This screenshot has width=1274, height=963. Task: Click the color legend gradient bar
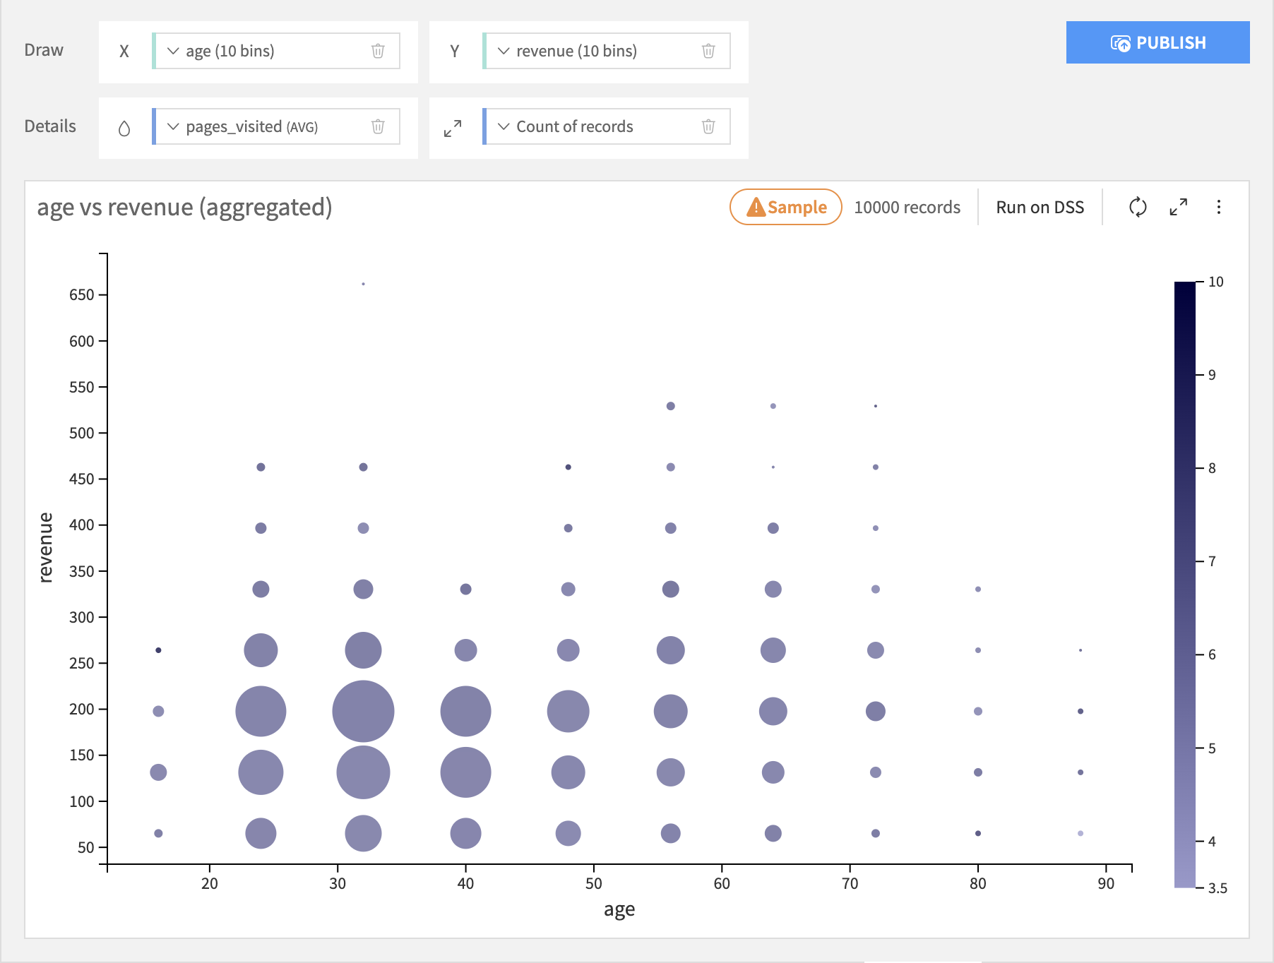coord(1184,584)
